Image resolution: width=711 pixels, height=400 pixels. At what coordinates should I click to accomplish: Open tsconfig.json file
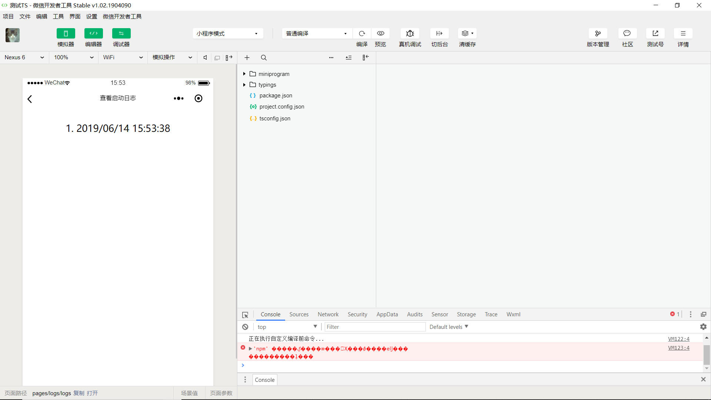(x=275, y=119)
